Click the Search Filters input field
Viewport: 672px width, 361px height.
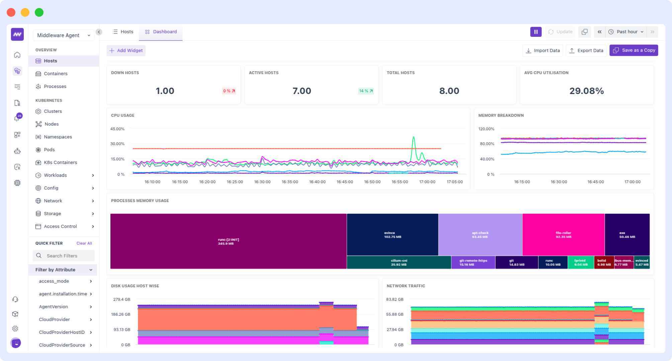point(63,256)
